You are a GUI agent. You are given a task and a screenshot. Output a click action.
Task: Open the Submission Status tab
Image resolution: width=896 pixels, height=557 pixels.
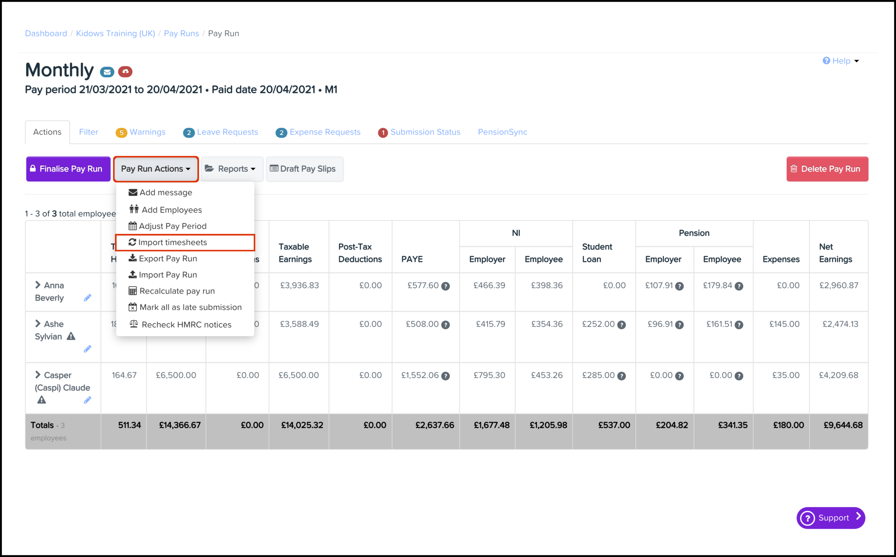(419, 132)
